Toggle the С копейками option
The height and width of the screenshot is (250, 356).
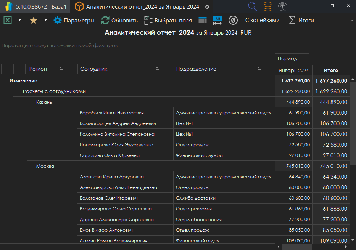[262, 21]
